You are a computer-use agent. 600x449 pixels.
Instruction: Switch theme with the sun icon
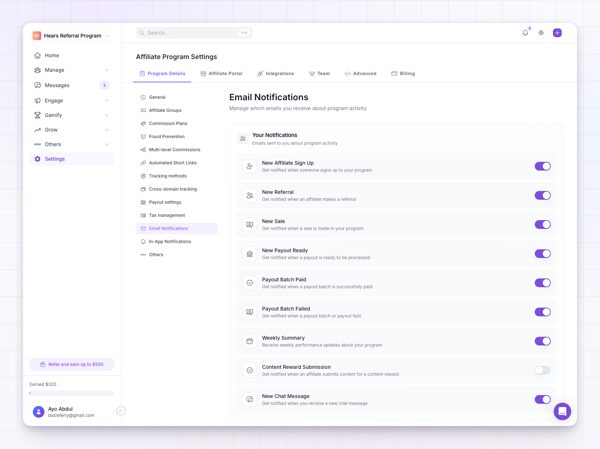pos(541,33)
